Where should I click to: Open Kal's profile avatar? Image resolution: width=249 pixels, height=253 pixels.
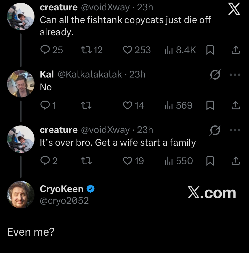click(21, 83)
